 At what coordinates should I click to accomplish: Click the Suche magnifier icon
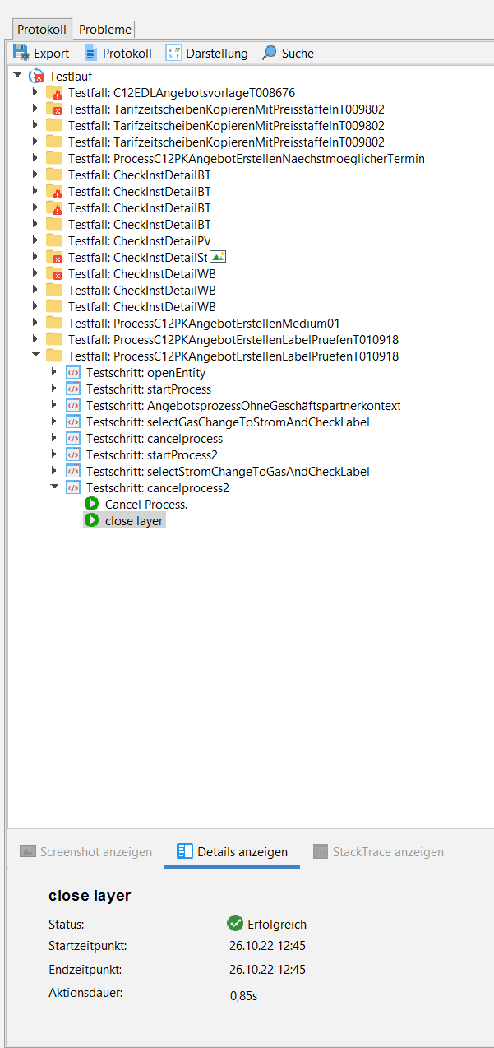269,53
